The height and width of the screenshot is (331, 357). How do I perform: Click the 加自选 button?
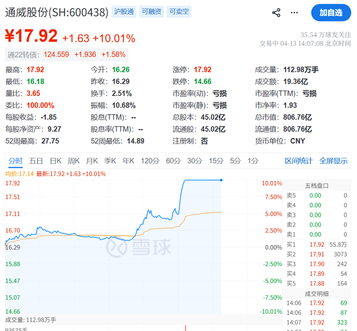tap(331, 12)
